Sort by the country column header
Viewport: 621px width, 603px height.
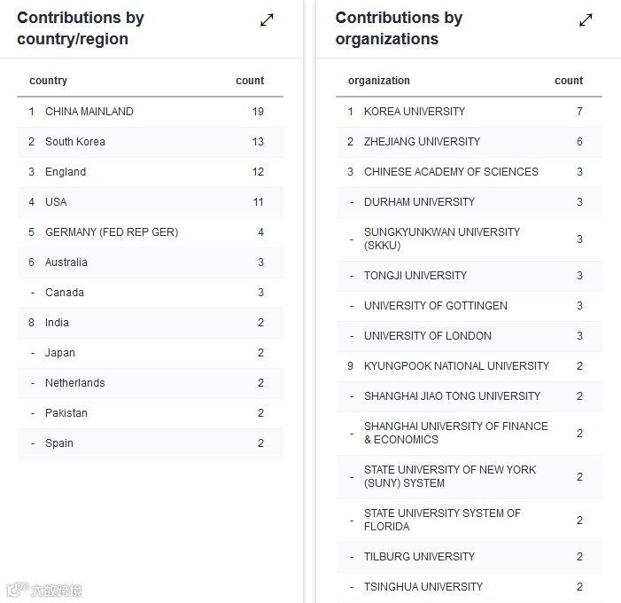[49, 81]
